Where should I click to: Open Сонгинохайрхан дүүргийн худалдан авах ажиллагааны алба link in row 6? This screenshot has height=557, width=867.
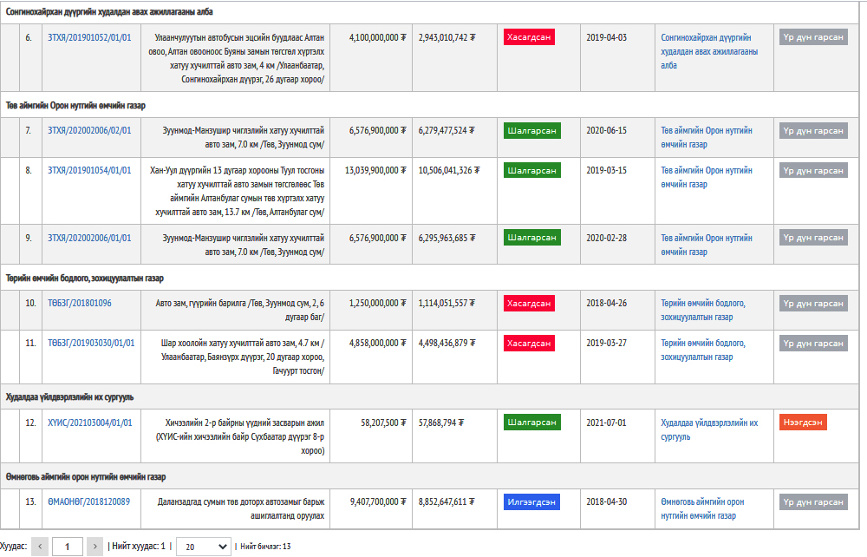706,51
